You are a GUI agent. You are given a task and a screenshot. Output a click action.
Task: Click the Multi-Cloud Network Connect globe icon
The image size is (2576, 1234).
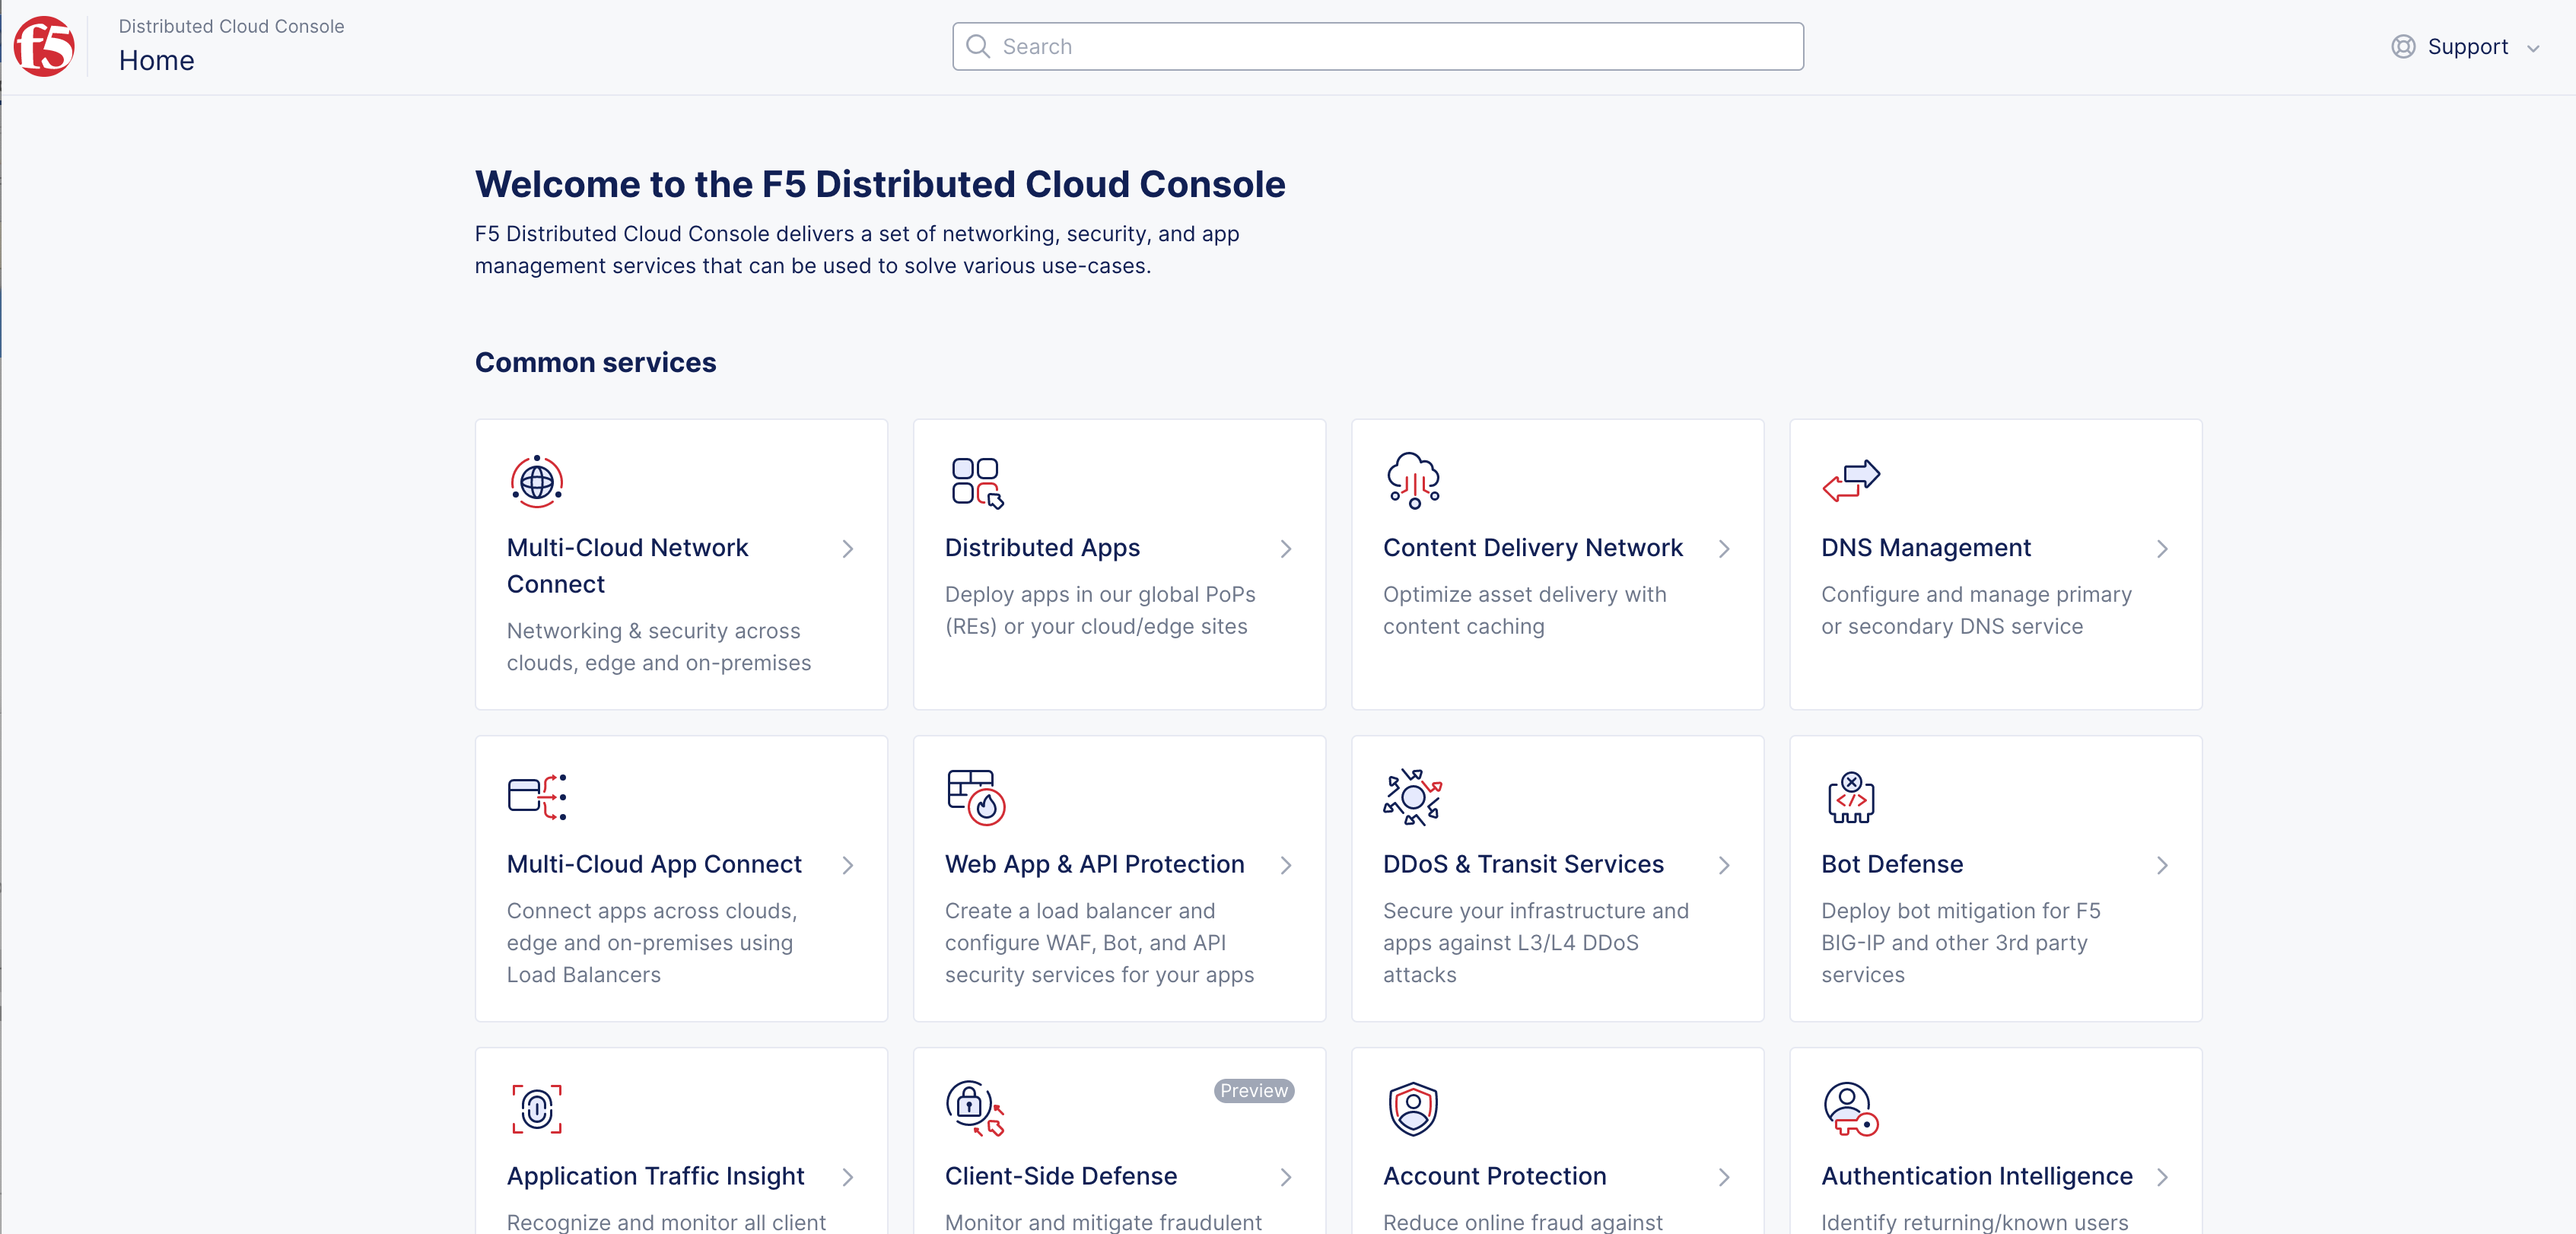536,482
